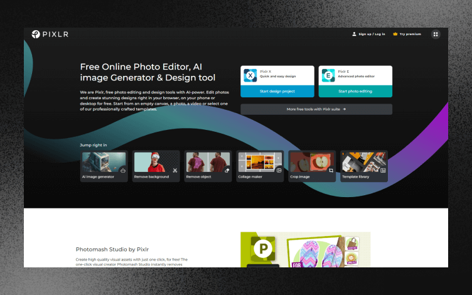Image resolution: width=472 pixels, height=295 pixels.
Task: Open the Remove background thumbnail
Action: (x=156, y=162)
